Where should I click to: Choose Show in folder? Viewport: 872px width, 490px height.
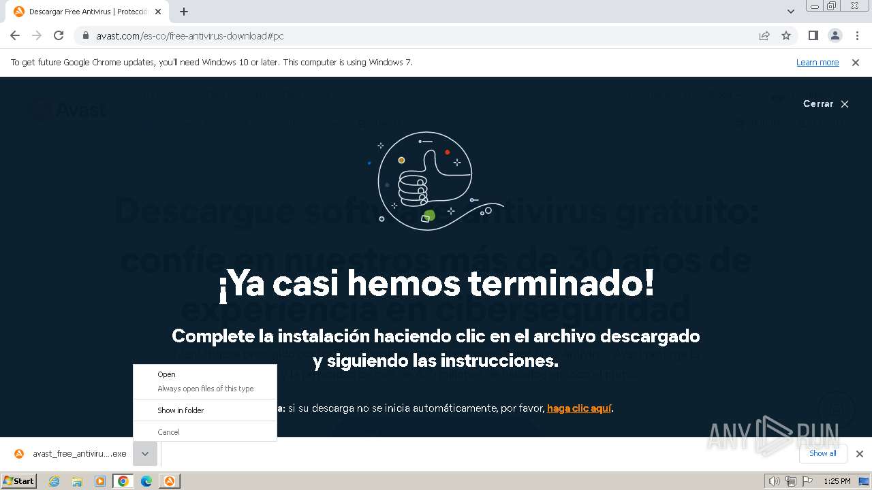[205, 410]
